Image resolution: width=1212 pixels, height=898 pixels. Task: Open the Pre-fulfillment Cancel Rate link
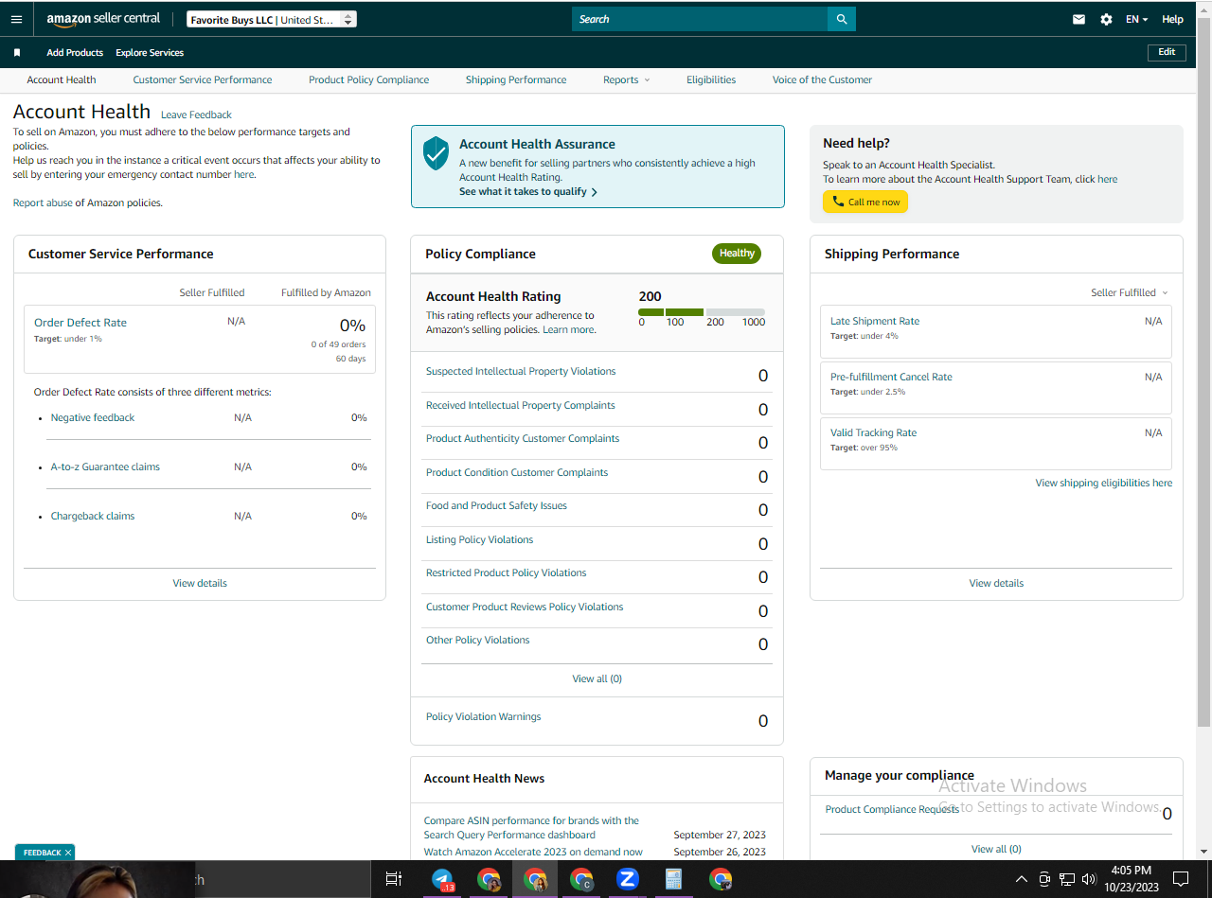point(891,377)
